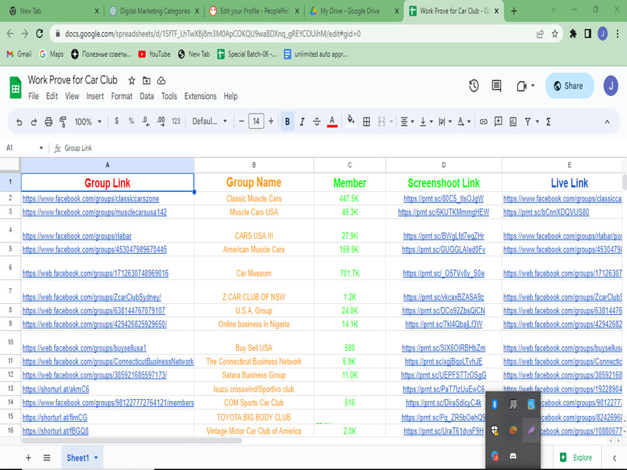Click the Undo icon in toolbar

19,122
